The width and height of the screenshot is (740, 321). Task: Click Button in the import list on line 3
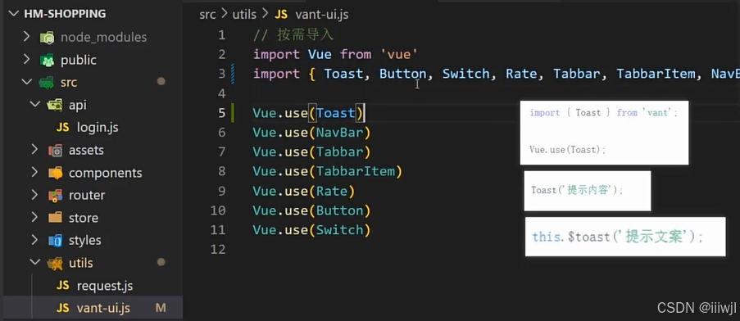403,74
